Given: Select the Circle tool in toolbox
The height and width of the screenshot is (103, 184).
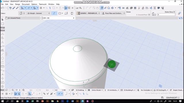Looking at the screenshot, I should click(x=3, y=58).
